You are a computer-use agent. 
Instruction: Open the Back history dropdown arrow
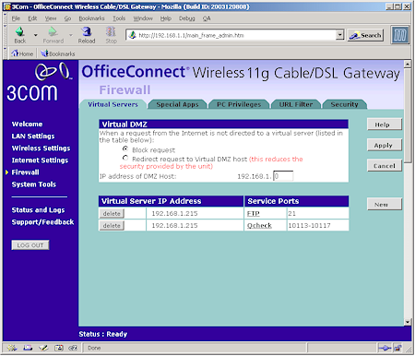tap(36, 35)
